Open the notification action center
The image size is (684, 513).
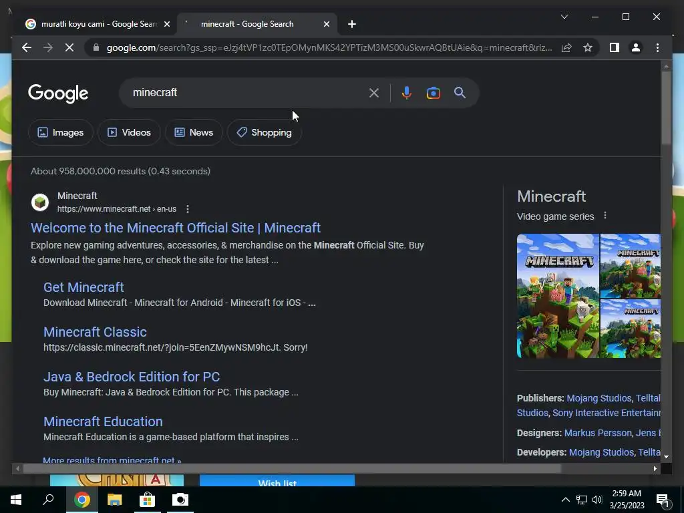[663, 500]
